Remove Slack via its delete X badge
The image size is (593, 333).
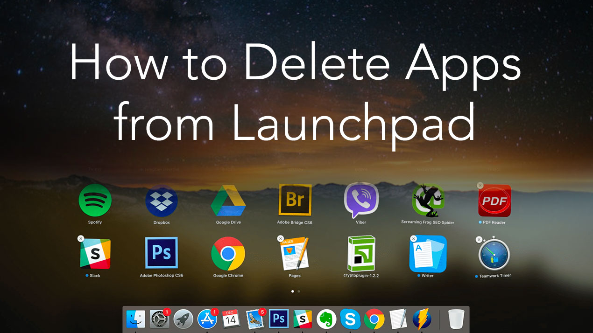click(81, 239)
